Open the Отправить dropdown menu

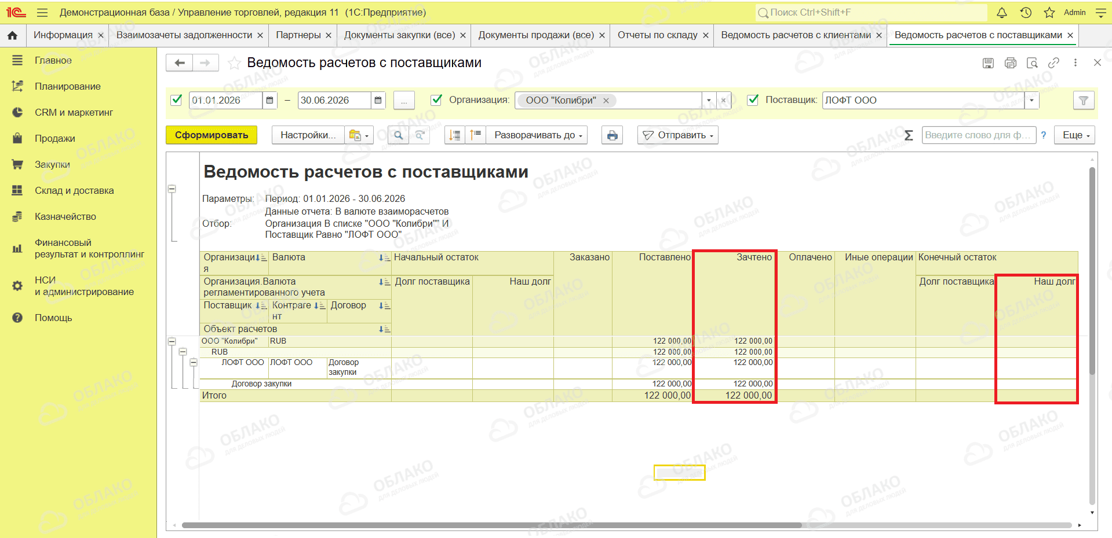click(678, 135)
